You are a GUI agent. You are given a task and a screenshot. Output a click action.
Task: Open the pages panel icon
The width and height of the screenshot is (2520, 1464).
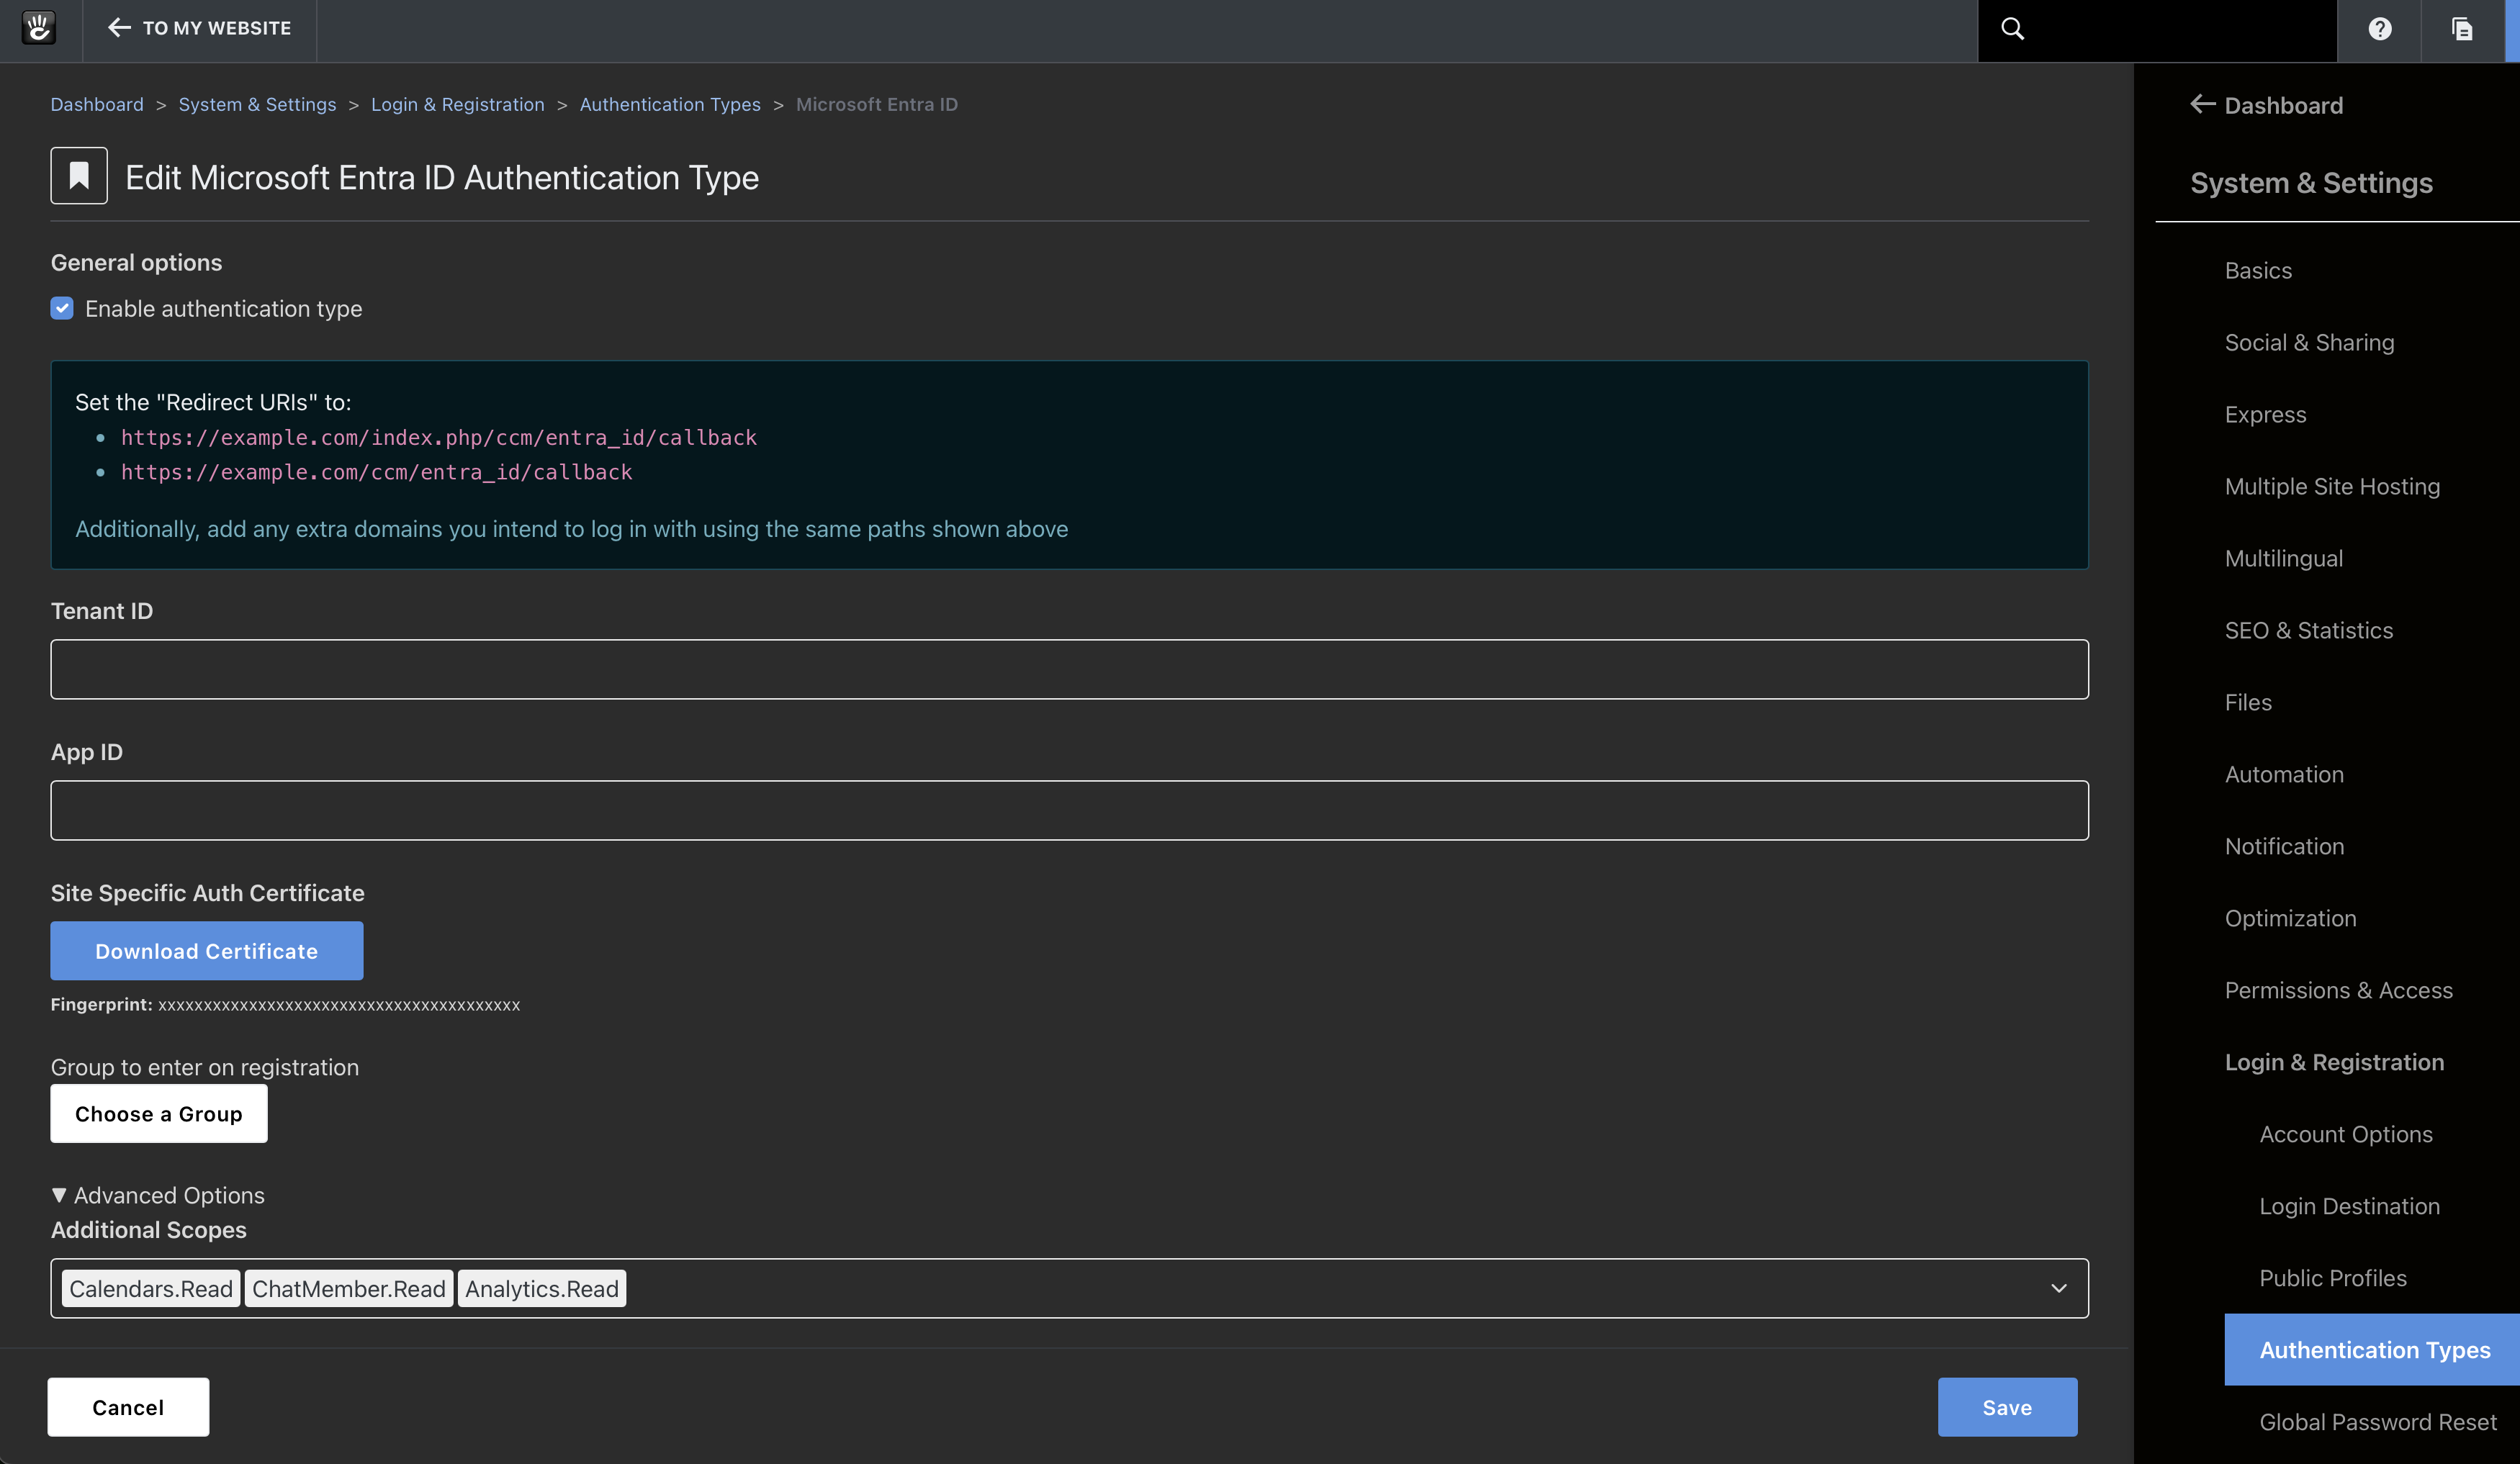click(2462, 29)
